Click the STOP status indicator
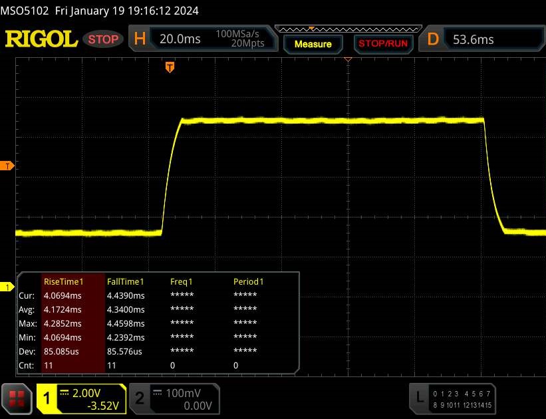Screen dimensions: 546x419 103,39
